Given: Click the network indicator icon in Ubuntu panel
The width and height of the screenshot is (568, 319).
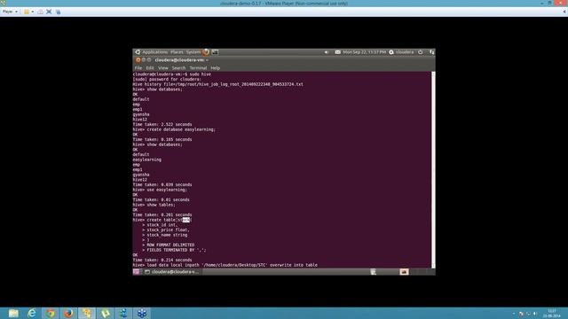Looking at the screenshot, I should click(432, 52).
